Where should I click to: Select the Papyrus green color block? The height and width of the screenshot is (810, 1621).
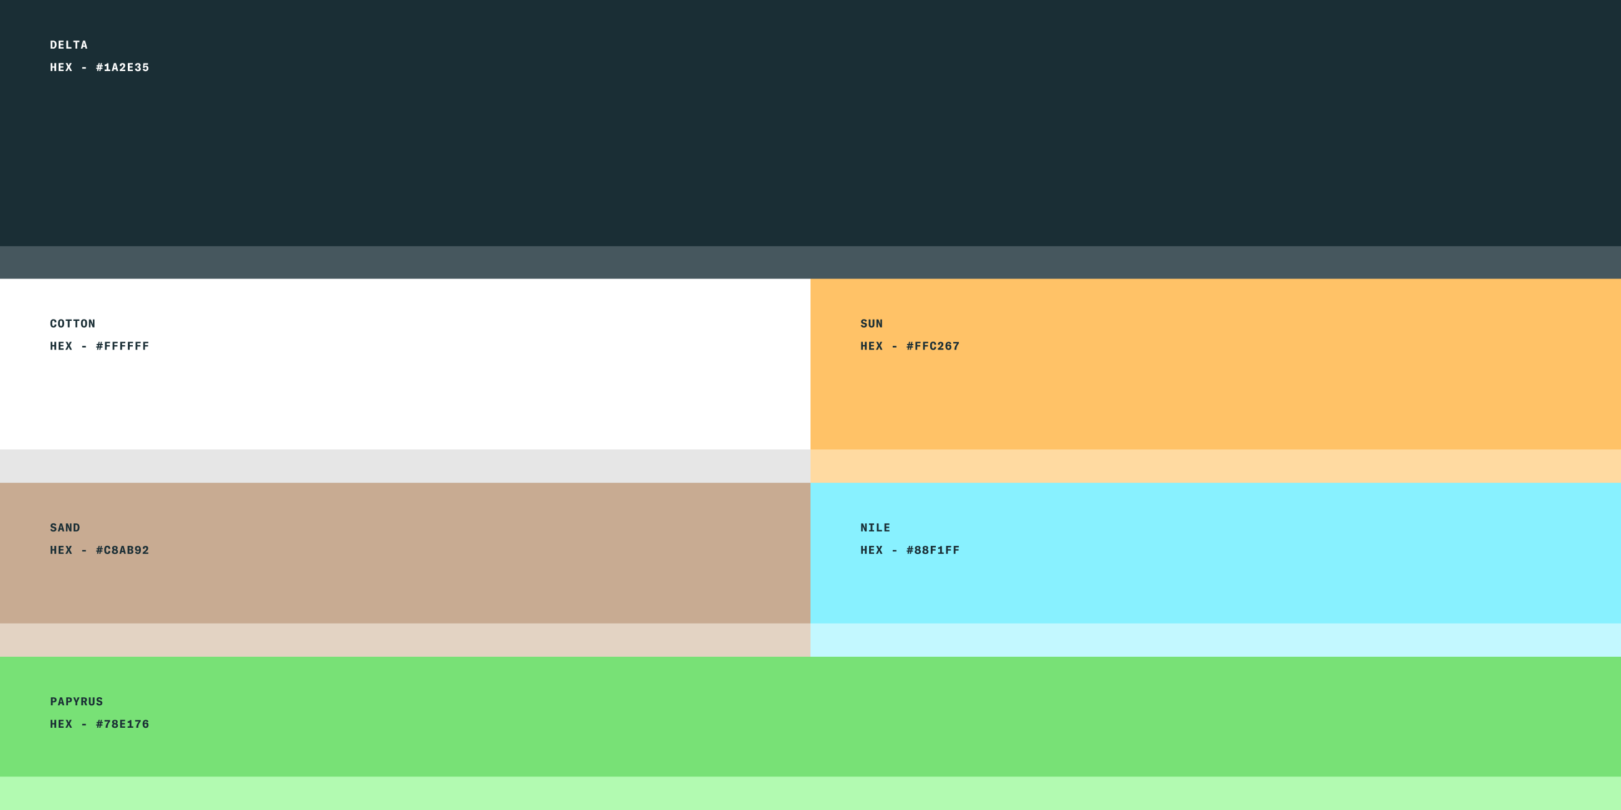(811, 717)
